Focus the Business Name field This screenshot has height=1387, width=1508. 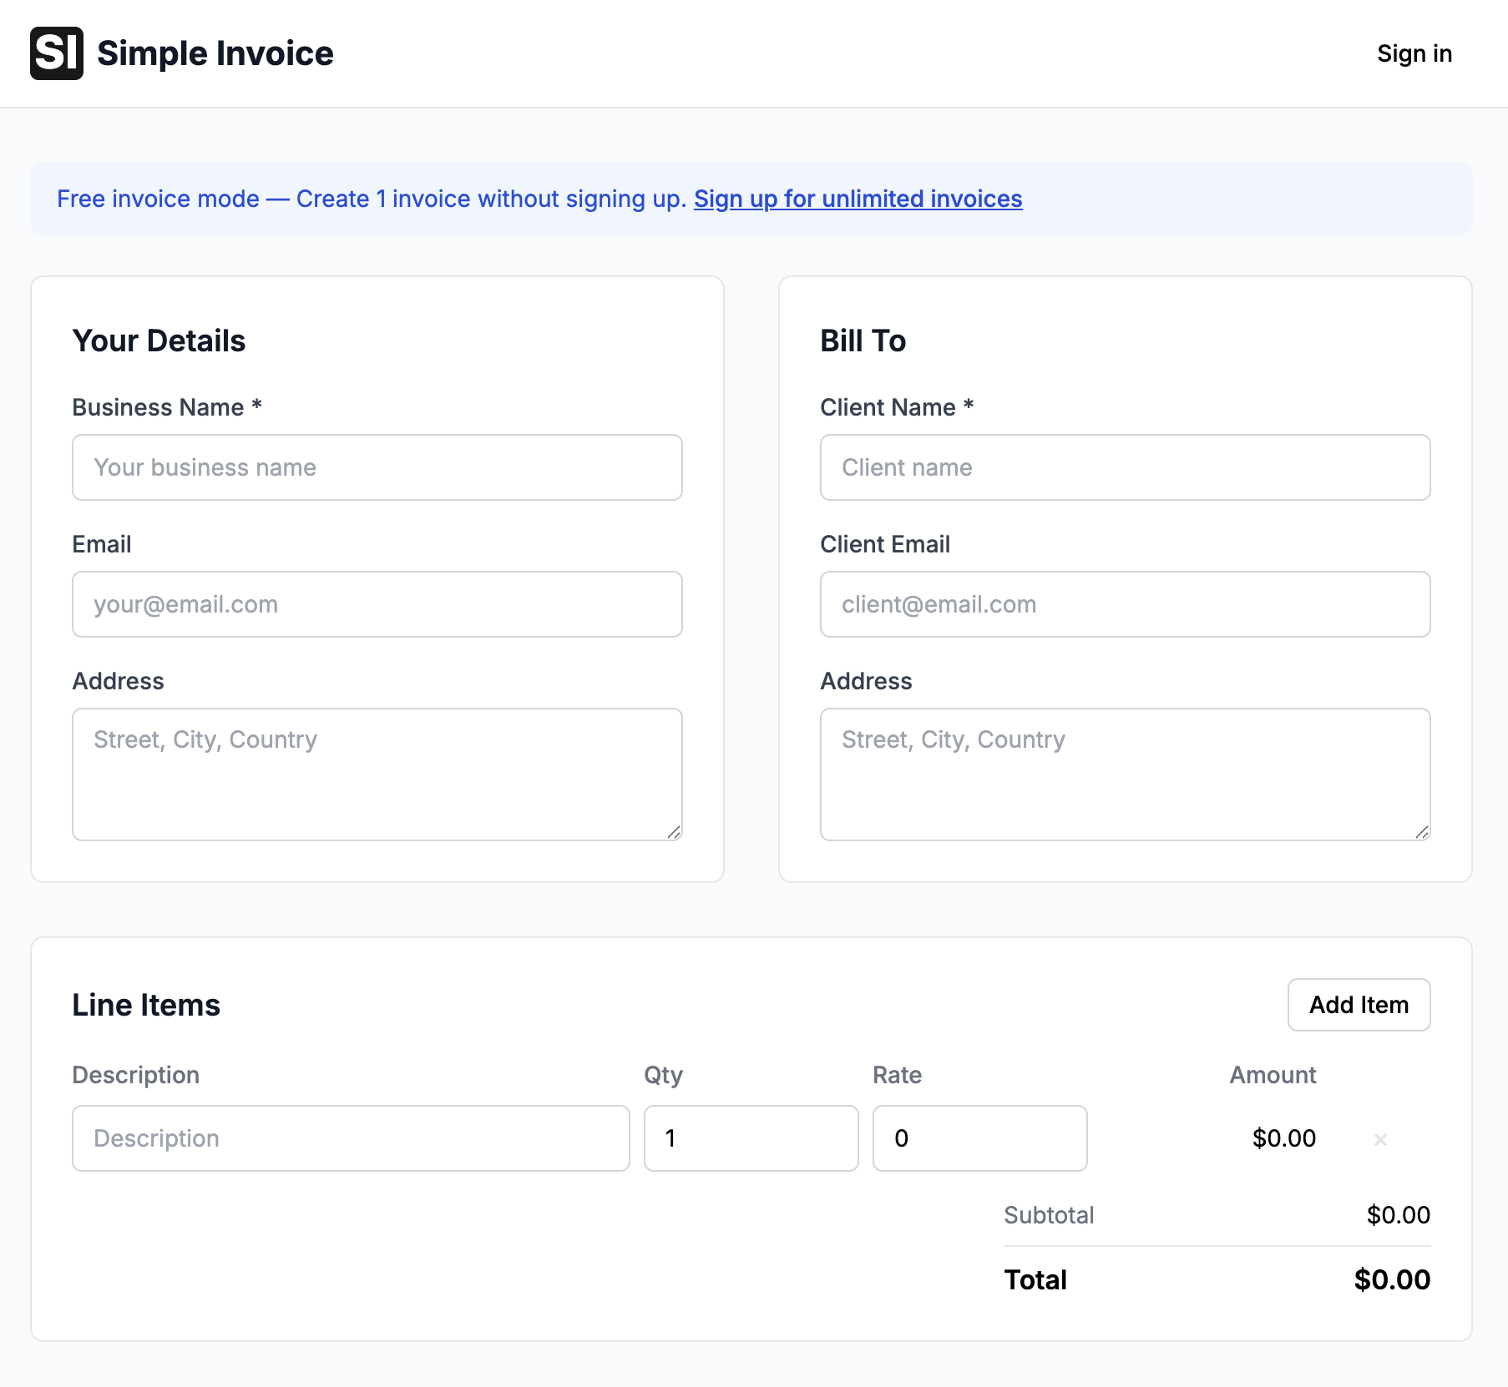click(377, 467)
